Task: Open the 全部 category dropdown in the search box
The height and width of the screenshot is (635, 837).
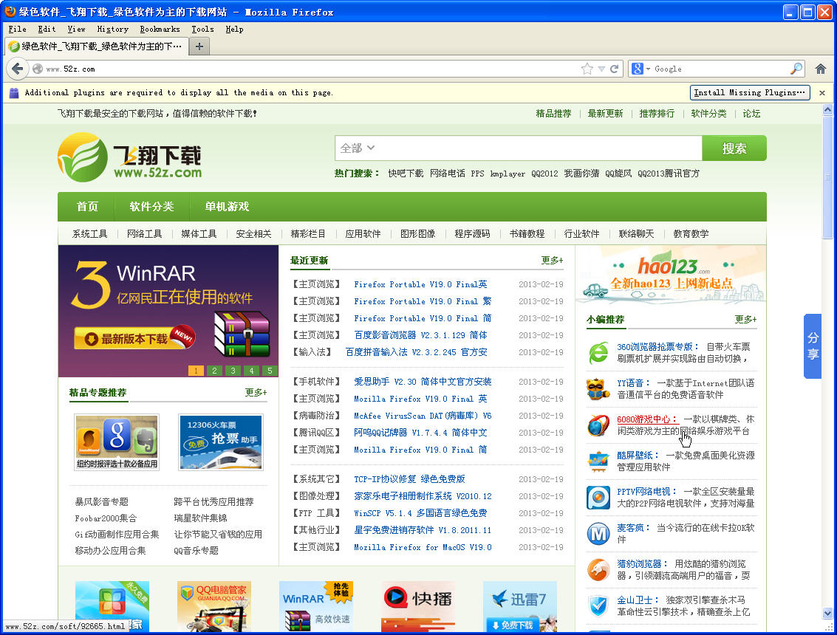Action: coord(358,148)
